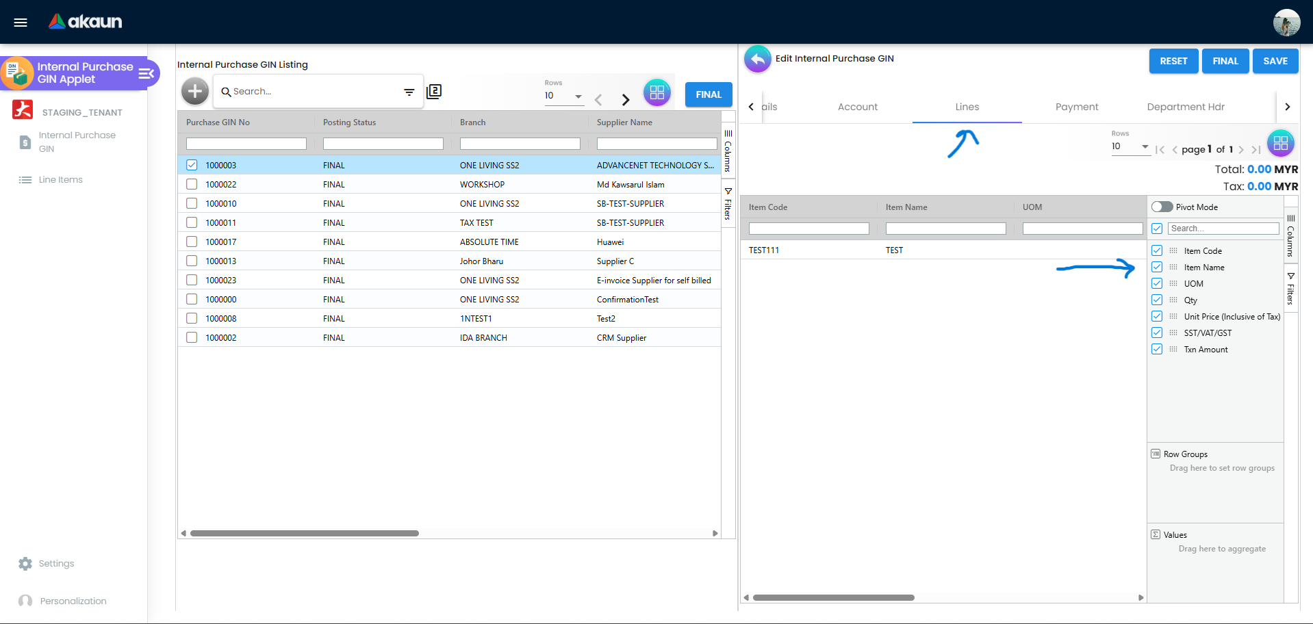This screenshot has width=1313, height=624.
Task: Click the next page chevron in the listing
Action: click(625, 99)
